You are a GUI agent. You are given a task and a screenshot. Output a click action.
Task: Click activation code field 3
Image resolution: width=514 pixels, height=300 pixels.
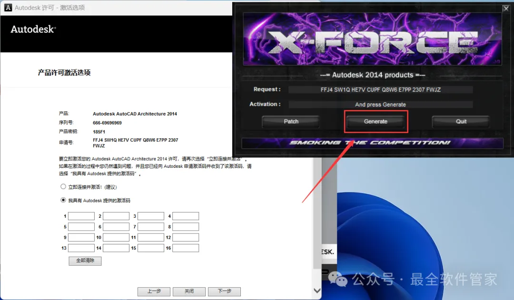[x=151, y=216]
